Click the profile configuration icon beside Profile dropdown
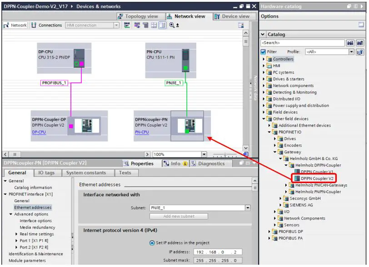369x267 pixels. point(359,52)
